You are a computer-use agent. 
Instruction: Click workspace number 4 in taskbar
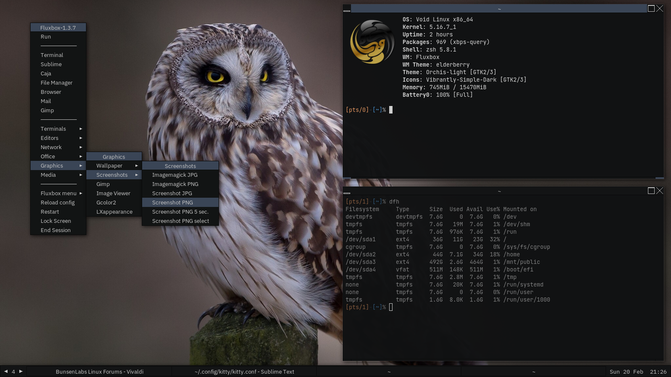point(14,372)
